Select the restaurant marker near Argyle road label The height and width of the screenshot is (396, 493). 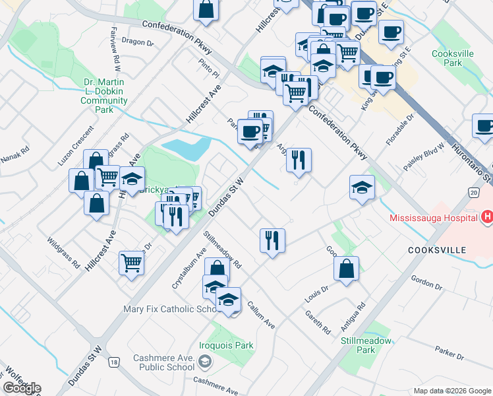[299, 161]
